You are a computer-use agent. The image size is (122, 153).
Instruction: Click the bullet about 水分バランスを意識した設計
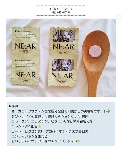(50, 116)
